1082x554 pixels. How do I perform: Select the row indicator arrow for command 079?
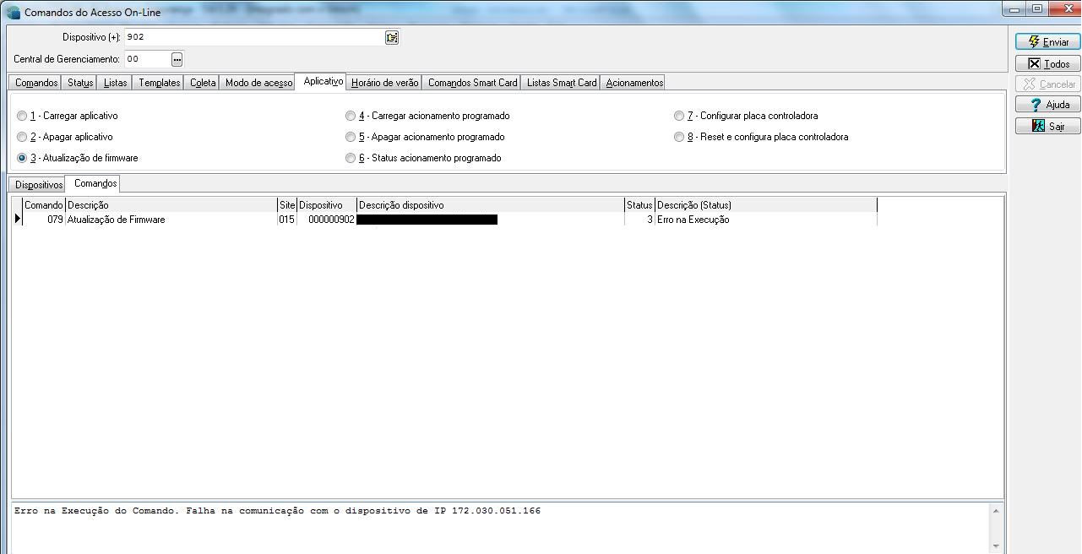tap(17, 220)
